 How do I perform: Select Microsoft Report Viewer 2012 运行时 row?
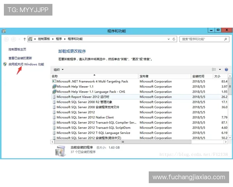coord(139,97)
